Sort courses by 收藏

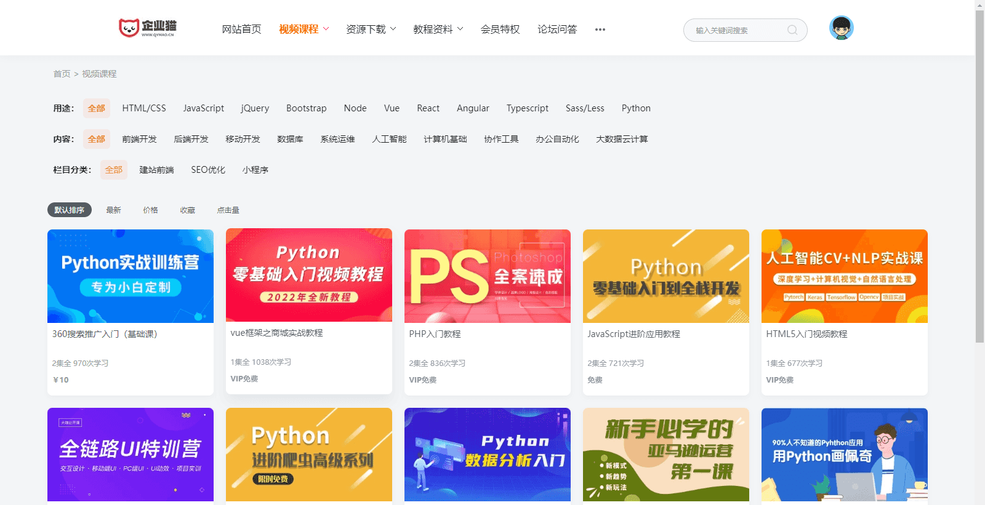(187, 210)
